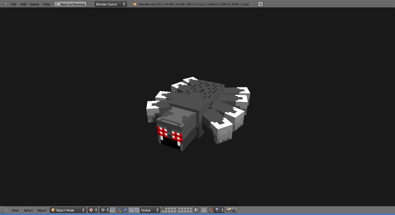This screenshot has width=395, height=215.
Task: Open the snap element type dropdown
Action: [219, 210]
